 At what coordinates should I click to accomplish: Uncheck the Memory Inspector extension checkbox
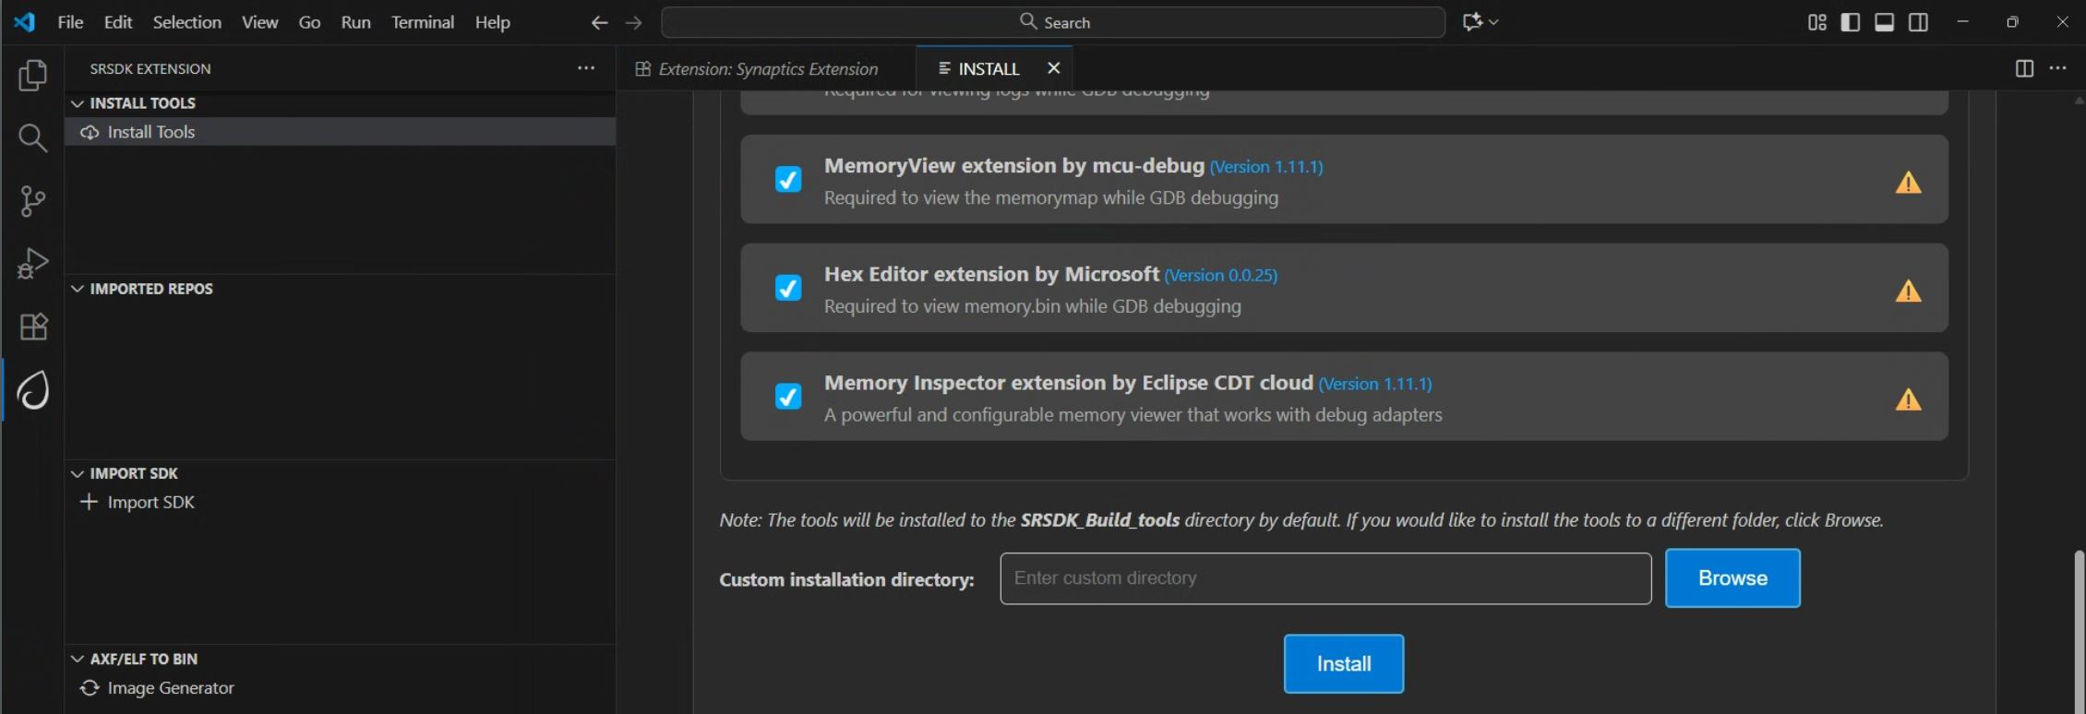point(787,397)
